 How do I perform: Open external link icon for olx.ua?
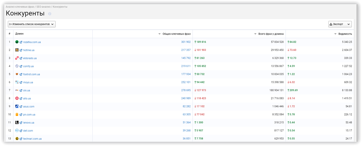tap(21, 90)
